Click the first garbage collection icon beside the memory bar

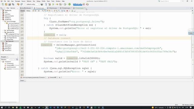coord(84,4)
